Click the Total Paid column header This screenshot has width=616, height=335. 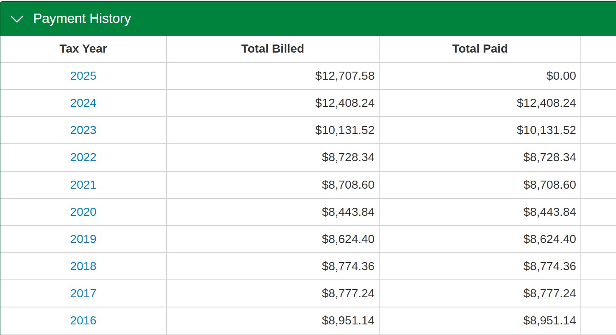click(x=480, y=49)
